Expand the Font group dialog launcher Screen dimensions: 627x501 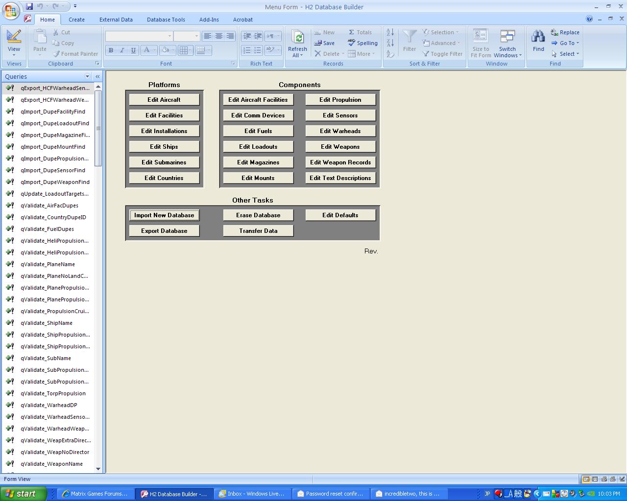coord(233,64)
